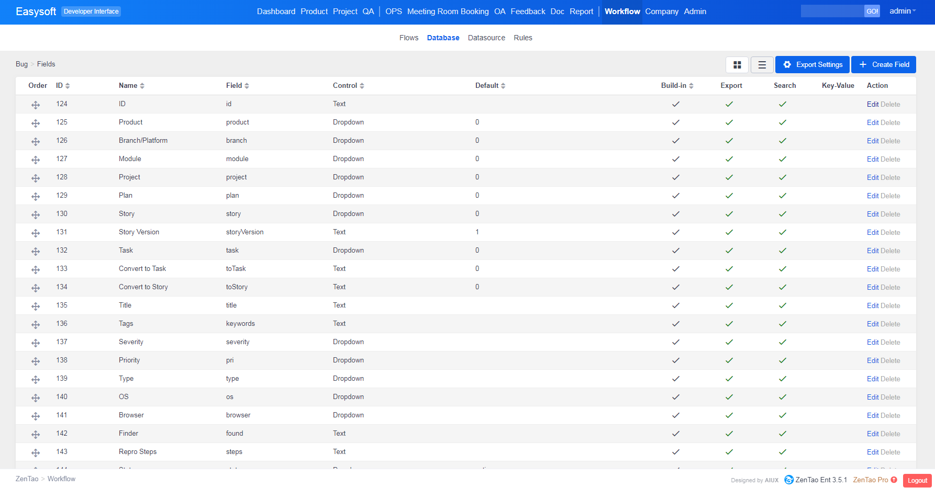935x488 pixels.
Task: Click Build-in checkmark for Priority row
Action: 675,360
